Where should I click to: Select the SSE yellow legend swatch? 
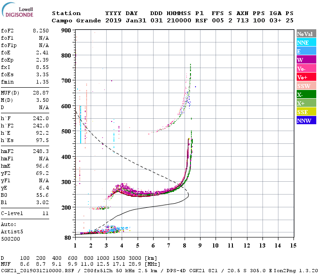click(x=306, y=112)
